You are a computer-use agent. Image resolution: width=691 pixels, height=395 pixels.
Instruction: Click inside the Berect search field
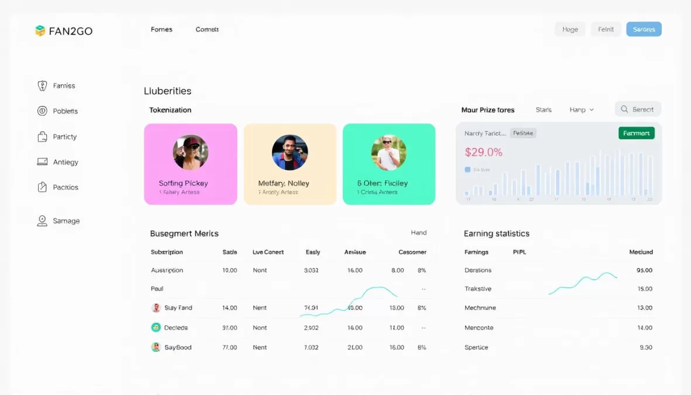642,109
